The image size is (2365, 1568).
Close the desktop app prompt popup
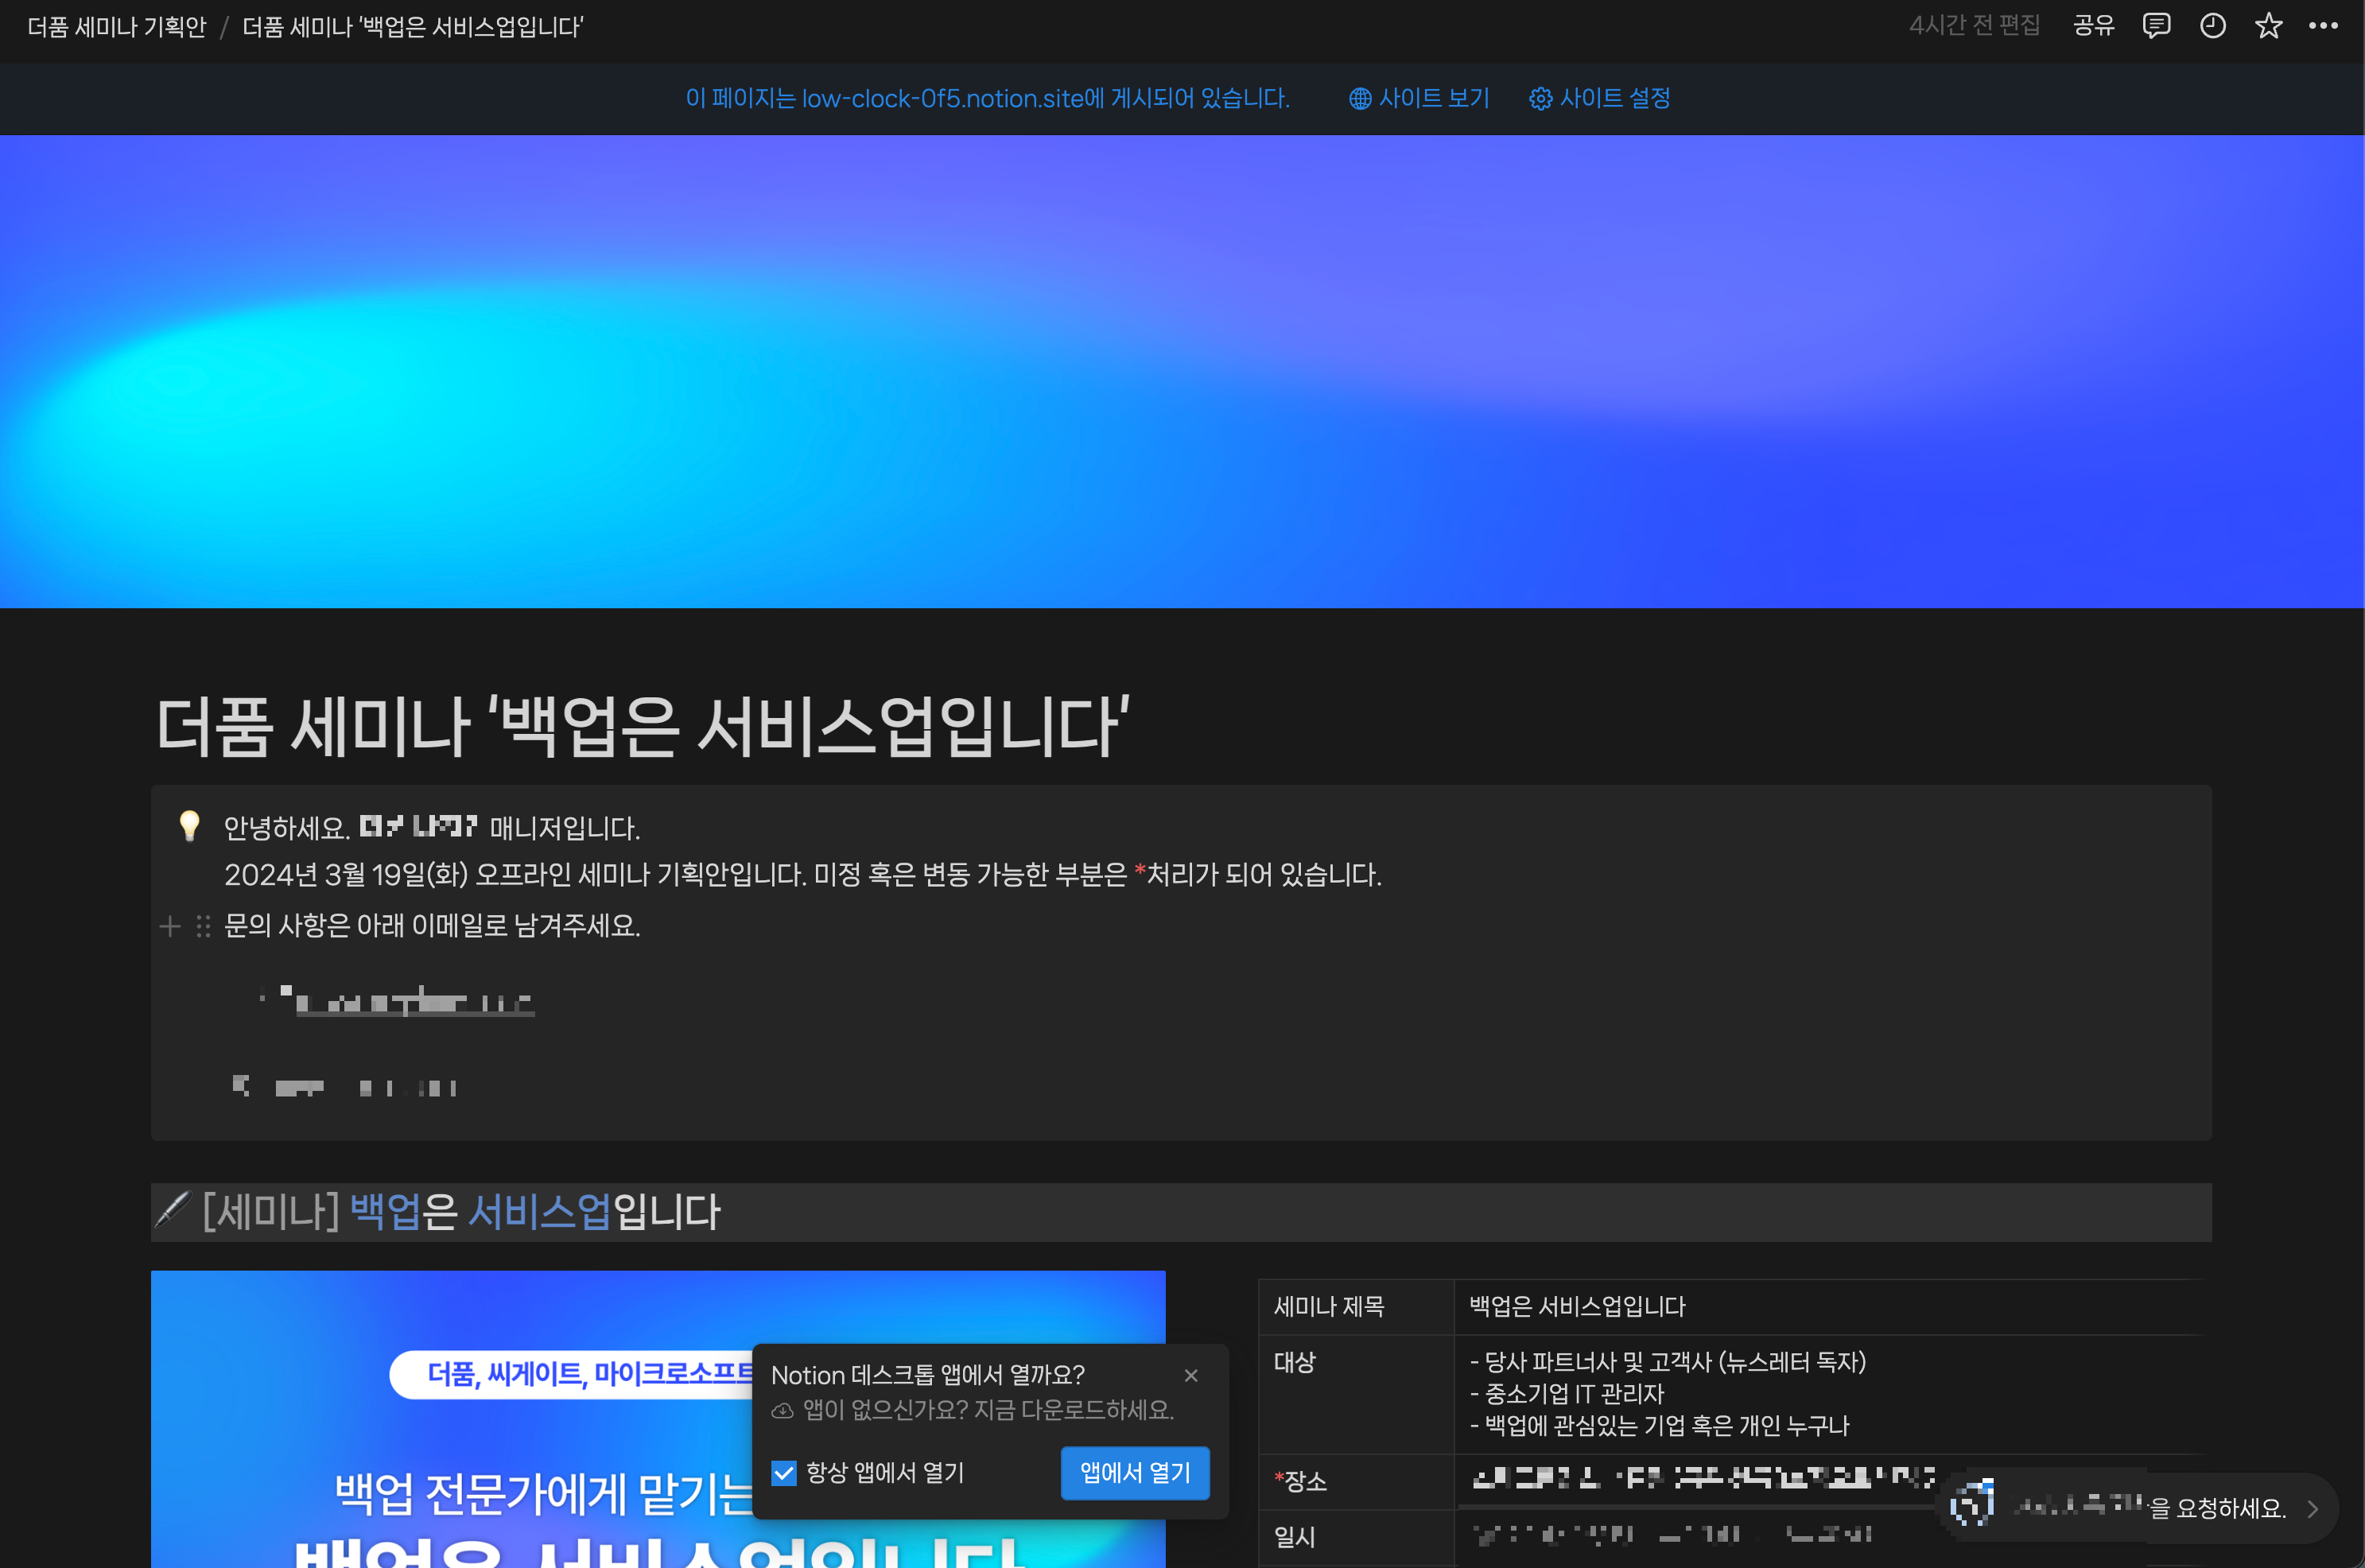coord(1190,1376)
